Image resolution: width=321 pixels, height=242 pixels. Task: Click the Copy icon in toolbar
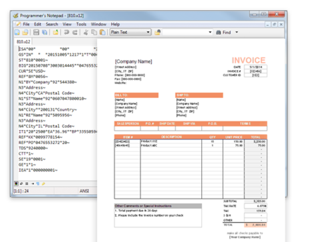[94, 33]
